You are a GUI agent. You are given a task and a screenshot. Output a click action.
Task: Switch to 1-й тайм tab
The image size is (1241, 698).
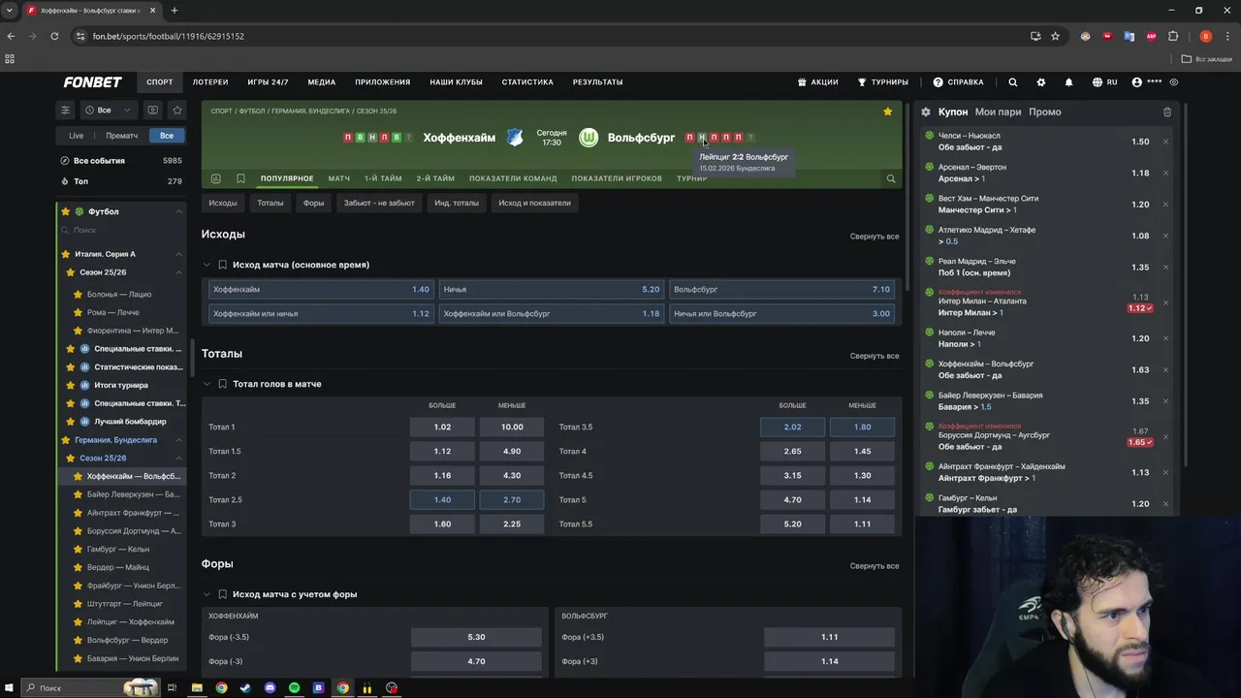pos(383,178)
